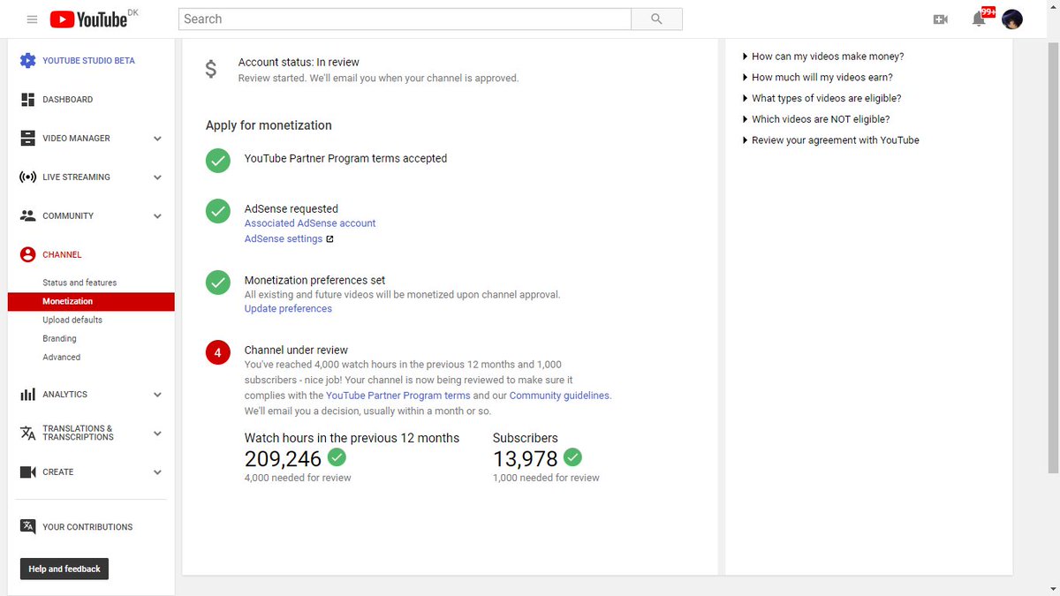Screen dimensions: 1060x596
Task: Open Status and features under Channel
Action: [x=79, y=283]
